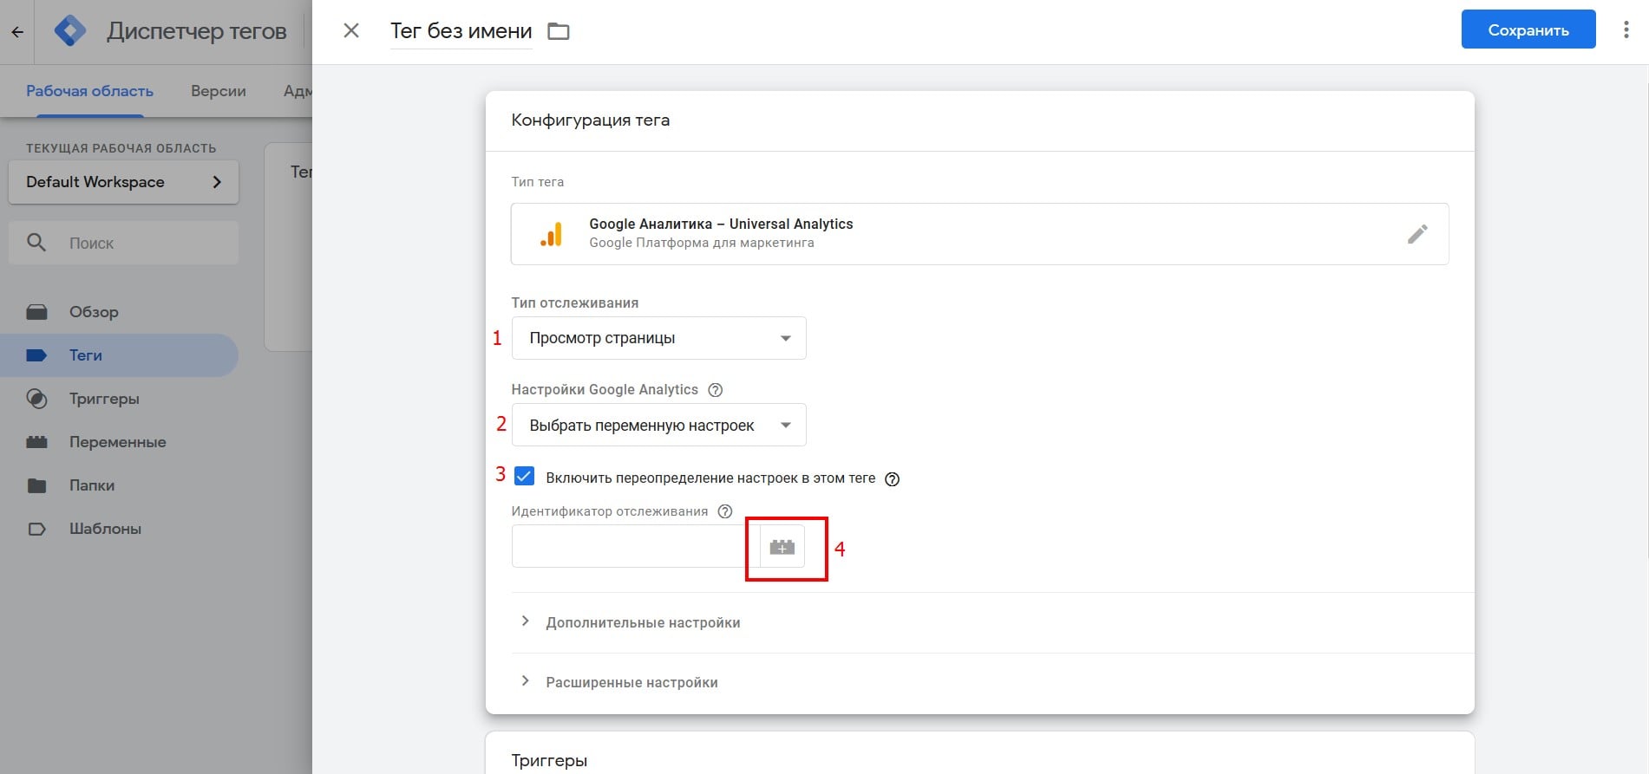The height and width of the screenshot is (774, 1649).
Task: Open Триггеры in the left sidebar
Action: coord(104,399)
